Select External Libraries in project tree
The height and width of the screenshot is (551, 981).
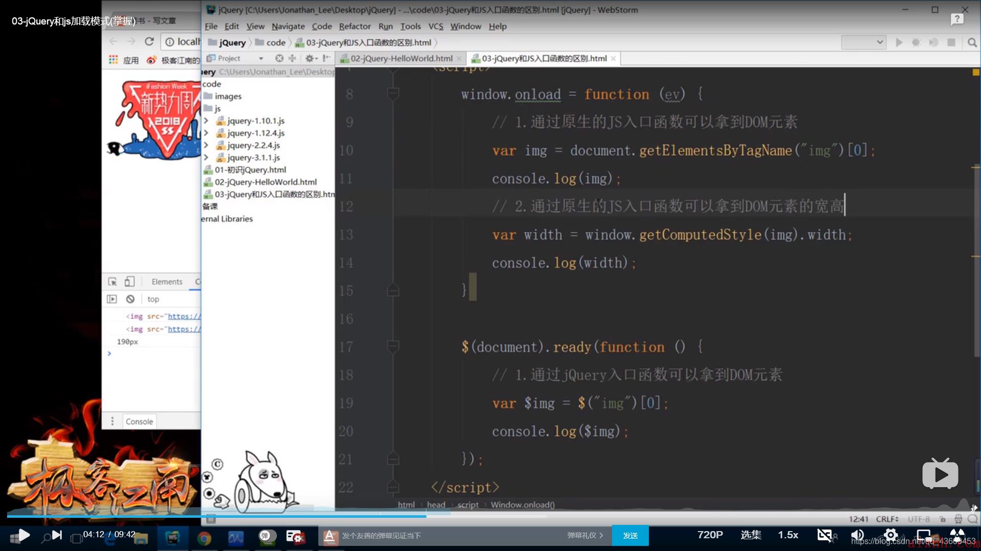click(227, 219)
